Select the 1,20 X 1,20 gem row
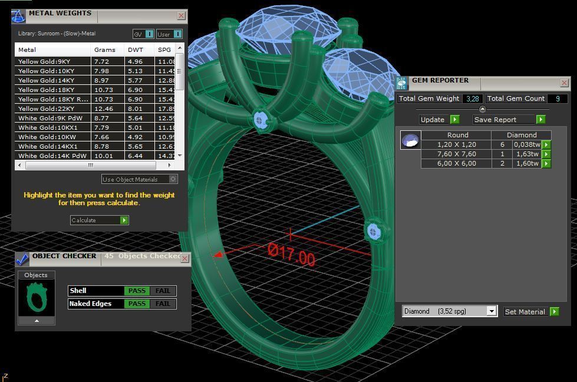Viewport: 577px width, 382px height. (x=486, y=144)
